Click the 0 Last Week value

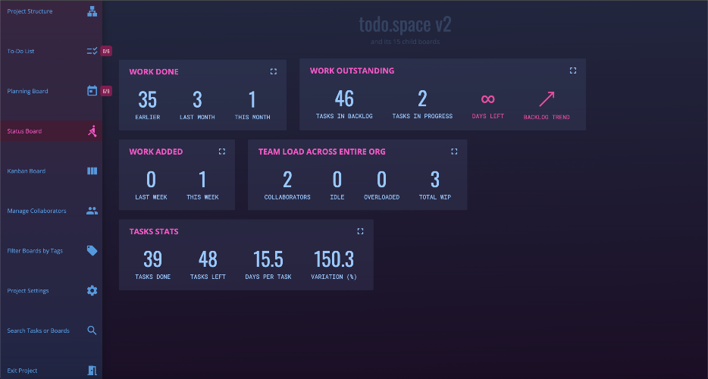pos(152,180)
